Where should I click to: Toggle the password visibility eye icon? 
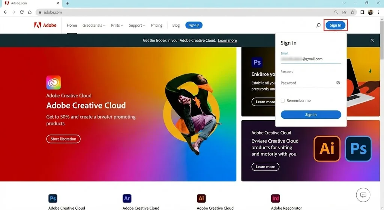coord(338,83)
